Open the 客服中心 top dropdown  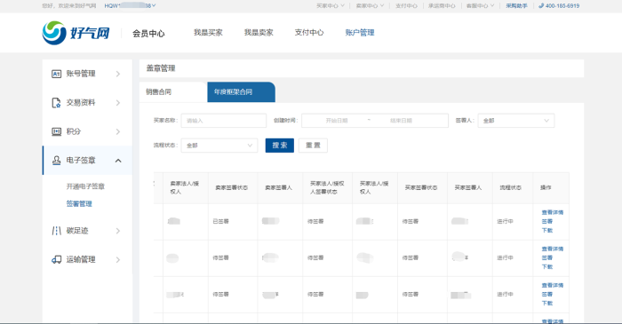point(480,6)
